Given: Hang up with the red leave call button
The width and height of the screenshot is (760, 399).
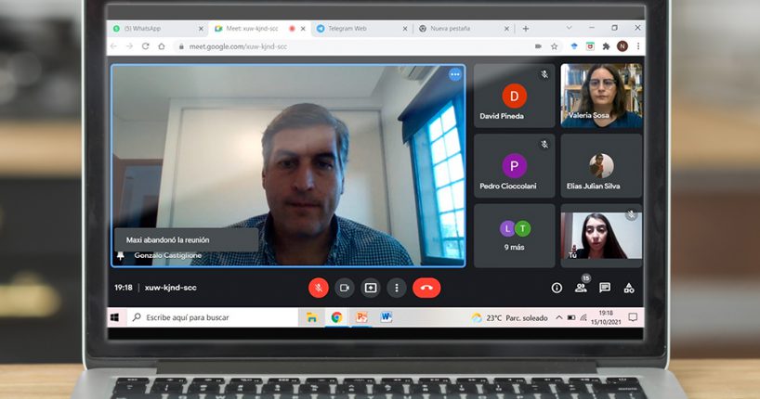Looking at the screenshot, I should 426,288.
